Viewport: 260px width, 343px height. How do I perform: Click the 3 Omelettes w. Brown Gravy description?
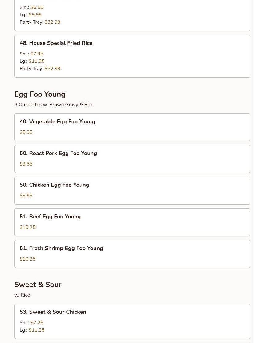(54, 105)
